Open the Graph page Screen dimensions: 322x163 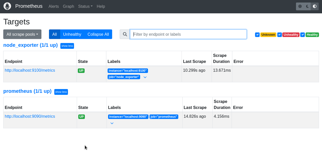tap(69, 6)
